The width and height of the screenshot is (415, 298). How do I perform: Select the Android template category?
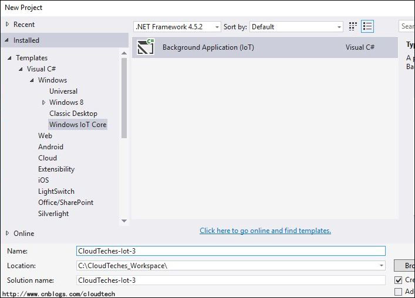tap(51, 147)
